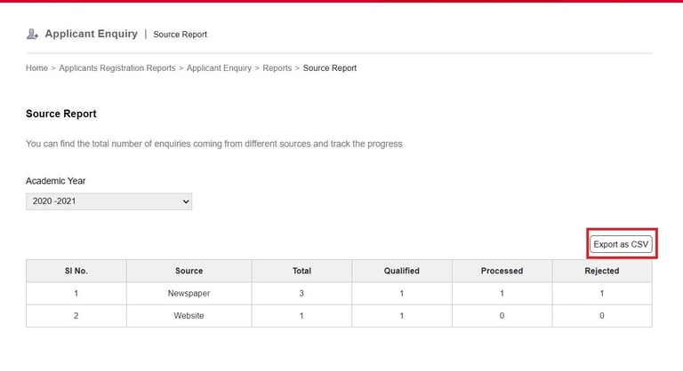This screenshot has height=371, width=683.
Task: Click the Qualified column header
Action: (402, 271)
